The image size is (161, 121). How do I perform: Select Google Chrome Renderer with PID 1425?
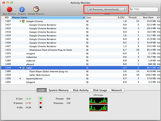[x=81, y=28]
